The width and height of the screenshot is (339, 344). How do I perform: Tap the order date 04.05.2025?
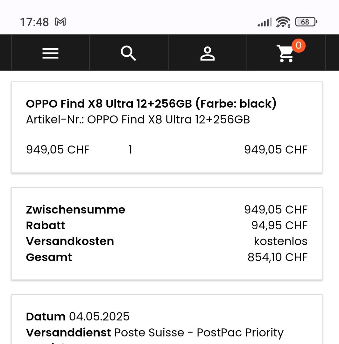tap(99, 317)
